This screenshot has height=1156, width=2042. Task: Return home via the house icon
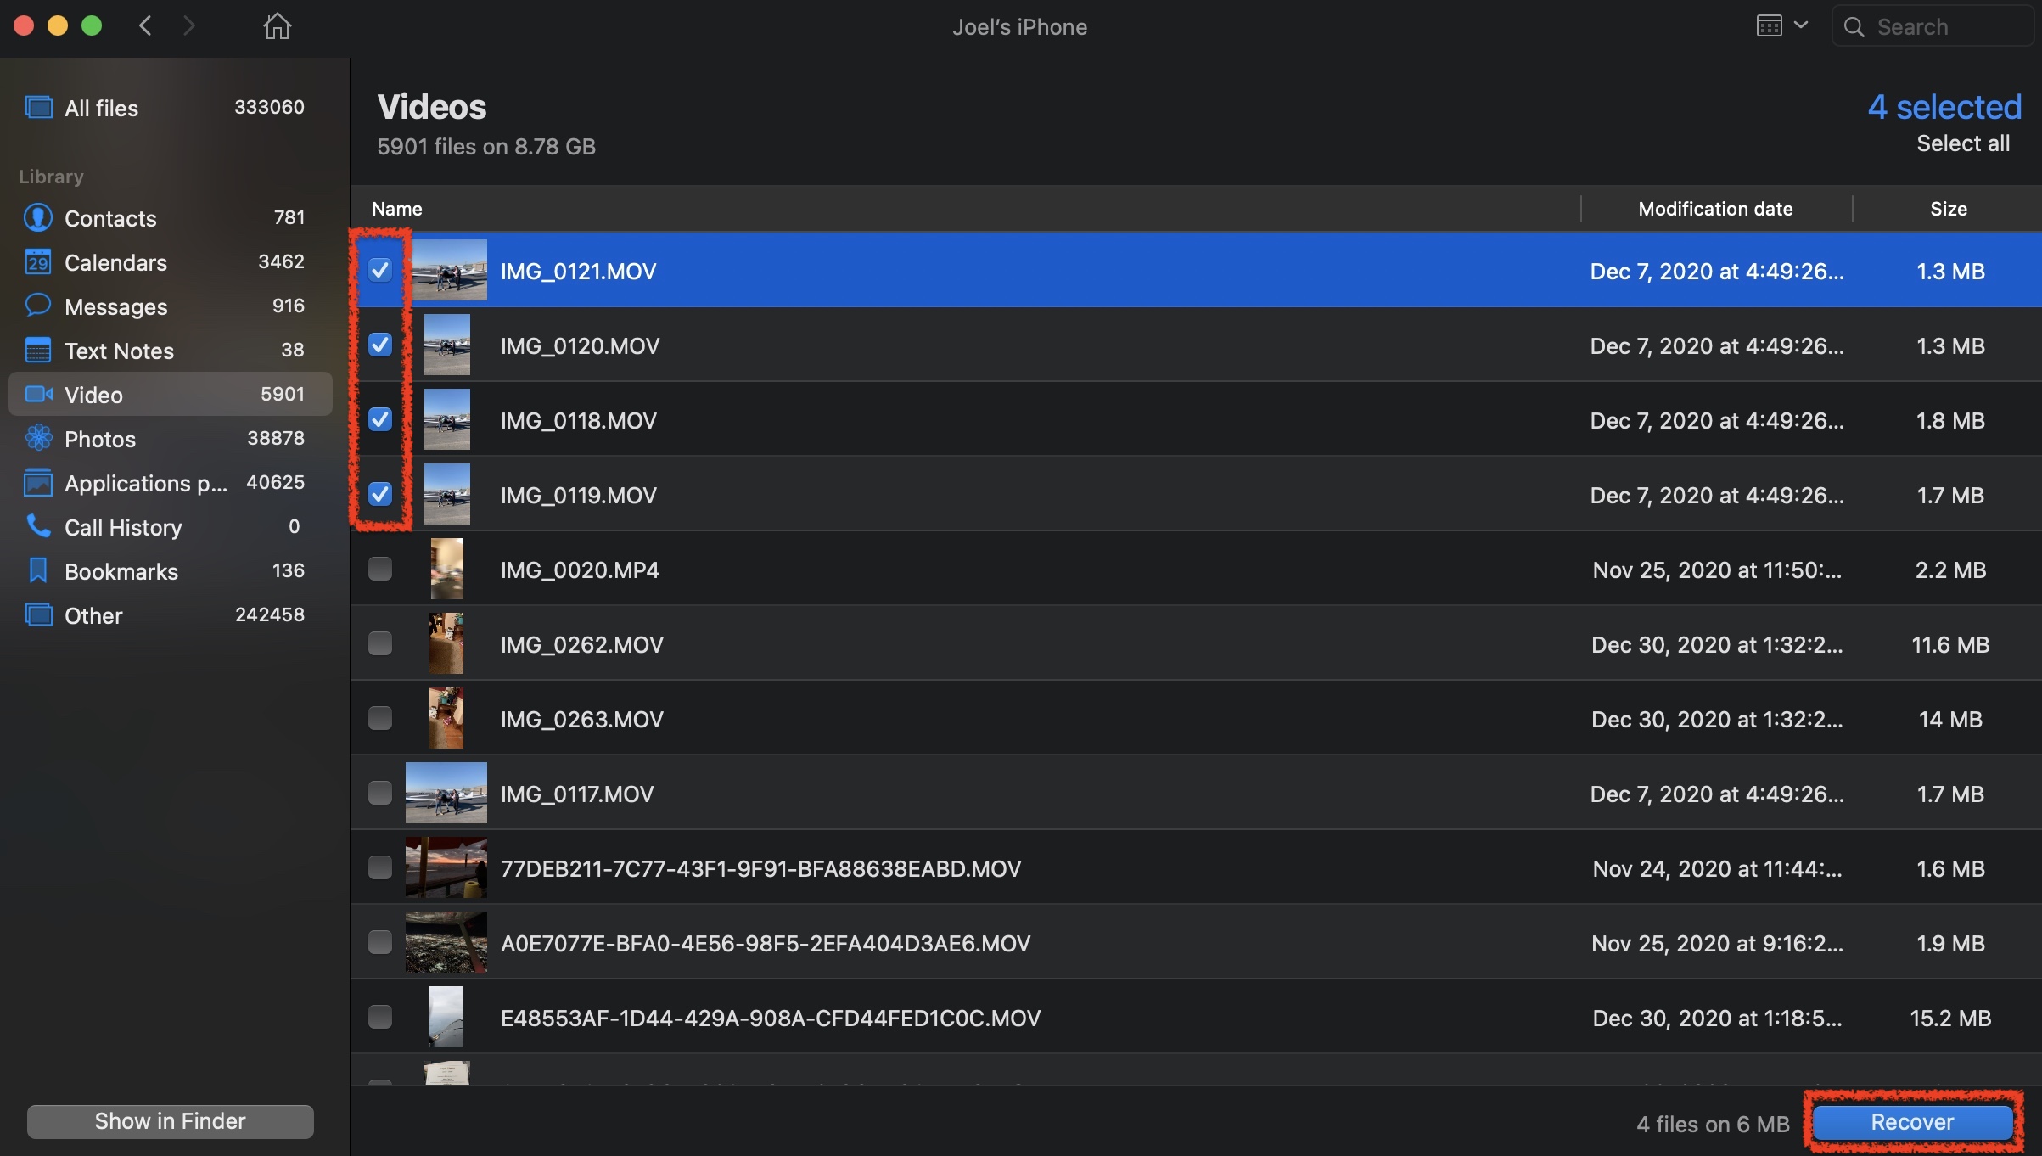[277, 26]
